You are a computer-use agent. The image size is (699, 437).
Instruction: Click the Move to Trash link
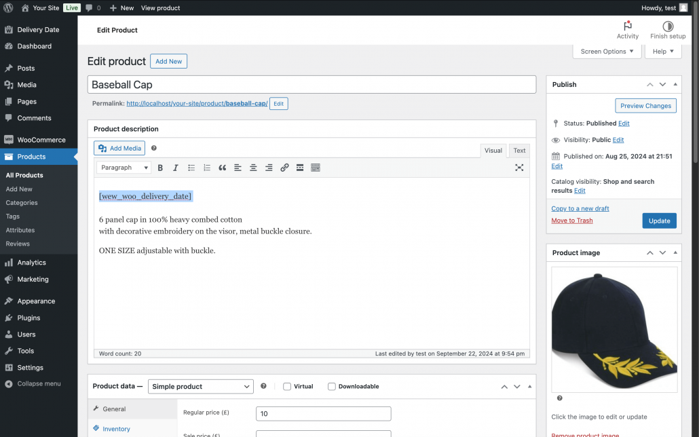coord(571,221)
